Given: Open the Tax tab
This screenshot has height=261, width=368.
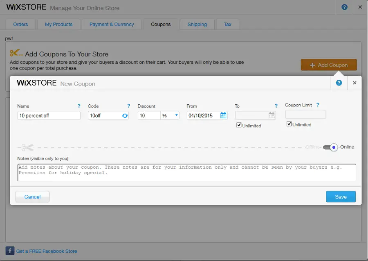Looking at the screenshot, I should click(x=228, y=25).
